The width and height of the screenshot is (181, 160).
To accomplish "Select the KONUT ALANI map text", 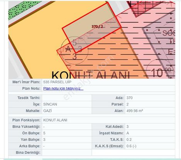I will tap(91, 75).
